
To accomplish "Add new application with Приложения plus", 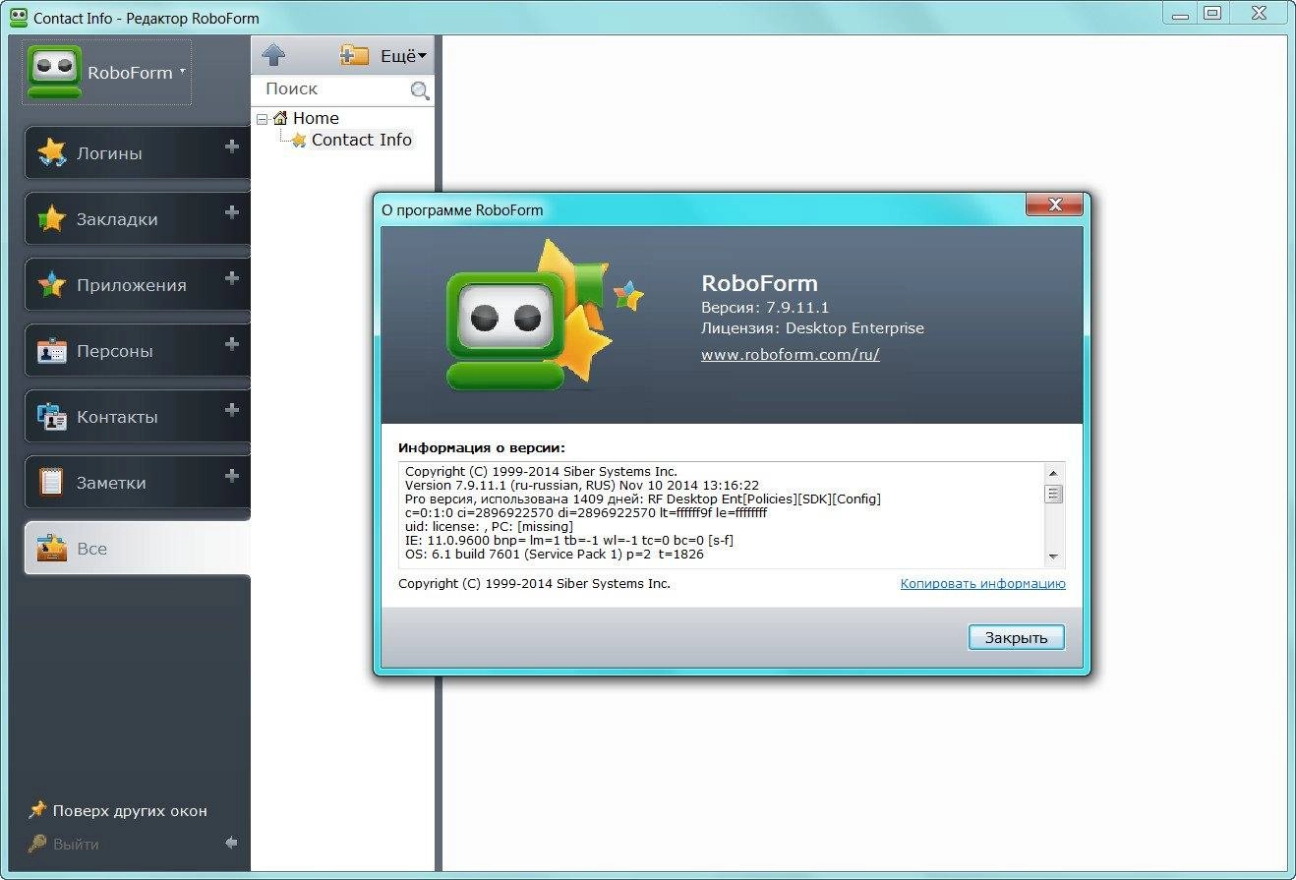I will [x=232, y=278].
